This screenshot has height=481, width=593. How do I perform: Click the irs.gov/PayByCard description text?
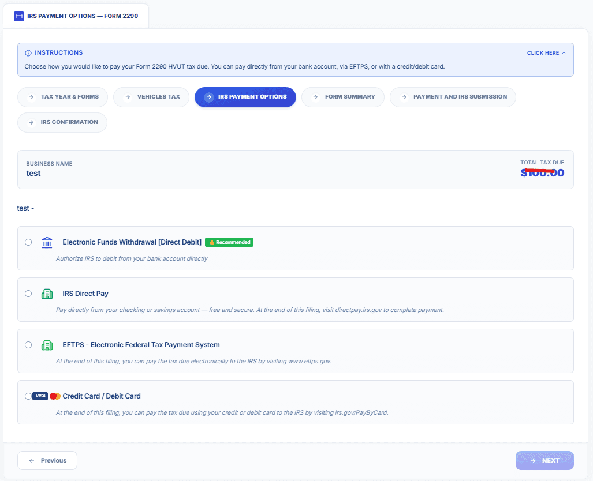point(222,412)
